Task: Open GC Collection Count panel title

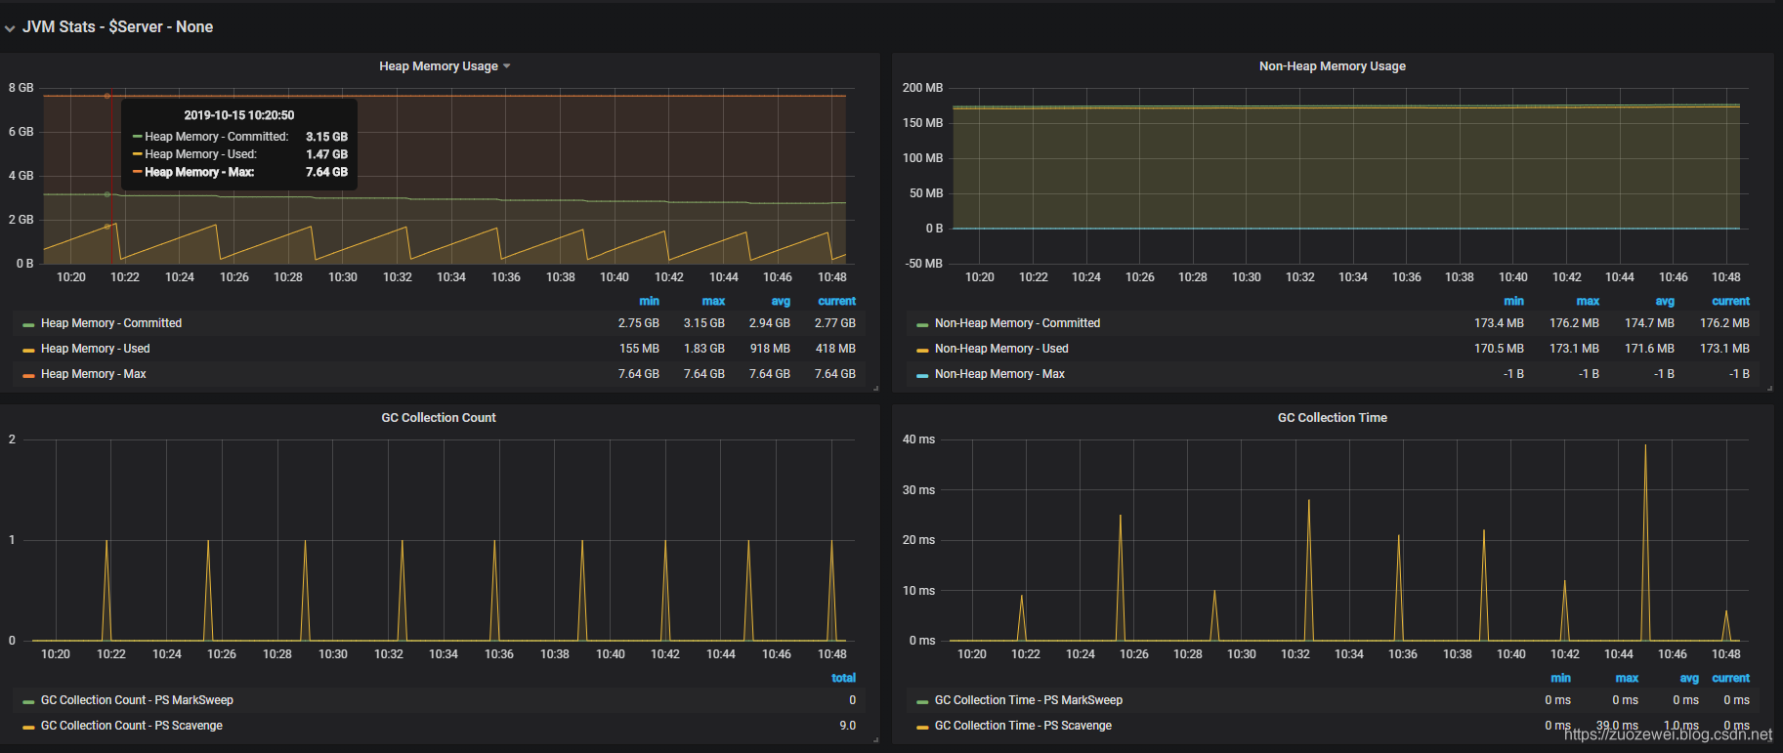Action: (439, 418)
